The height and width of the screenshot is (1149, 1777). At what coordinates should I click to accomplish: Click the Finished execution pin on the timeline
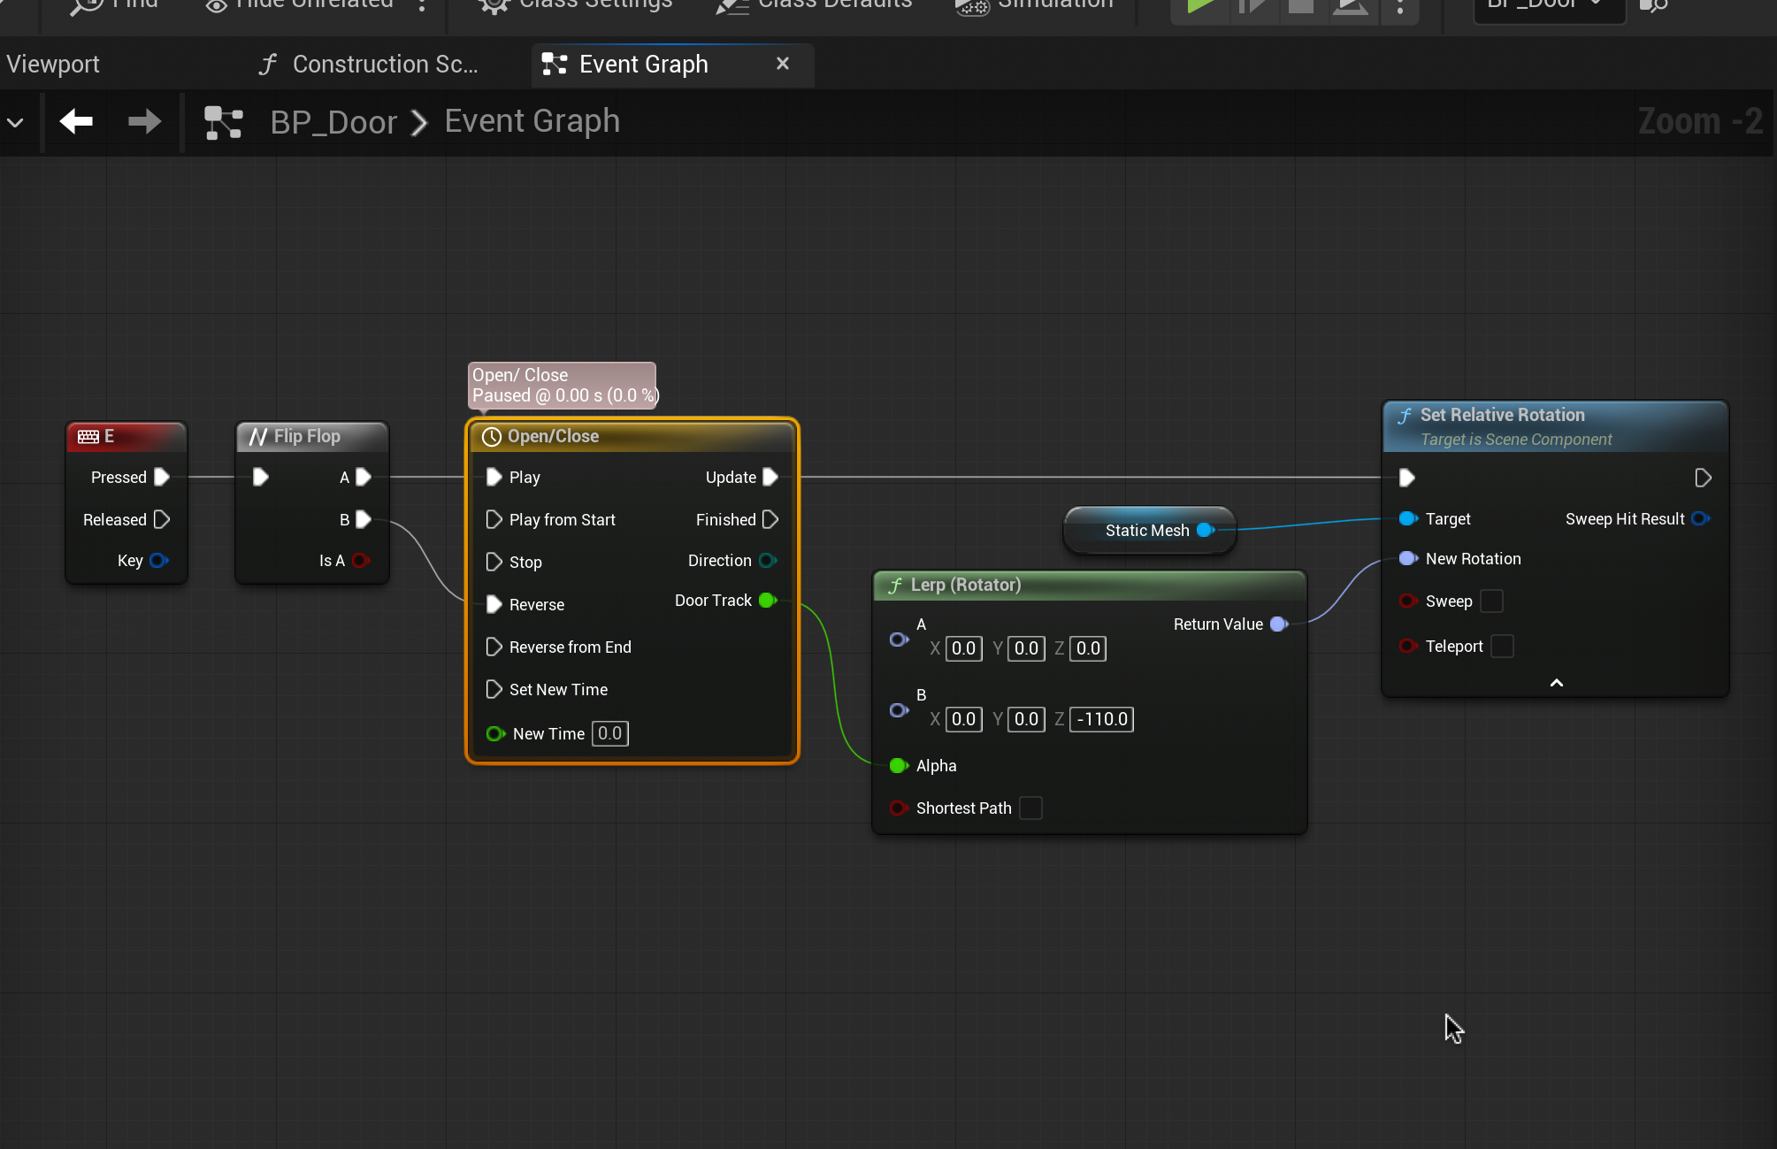770,519
